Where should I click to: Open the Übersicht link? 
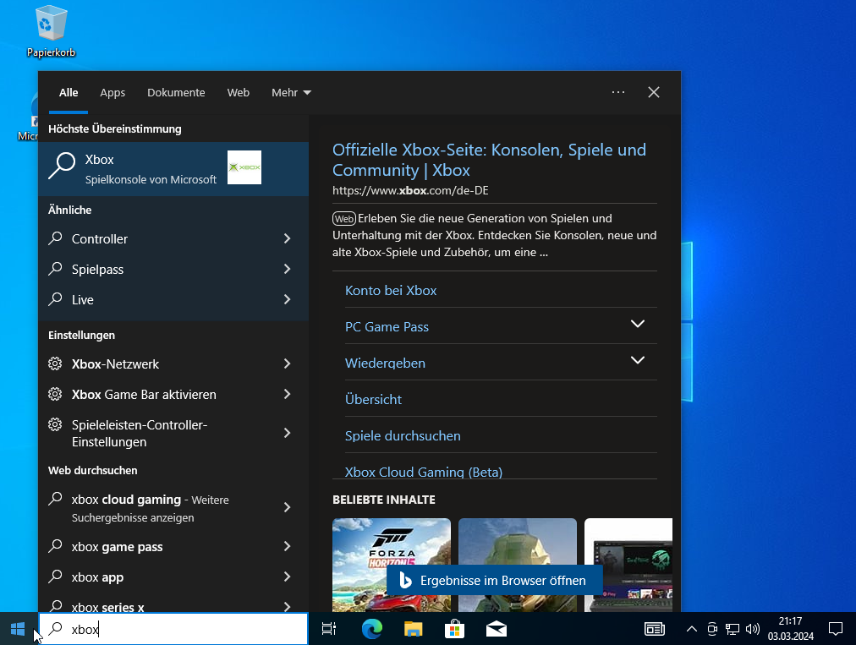(x=373, y=400)
